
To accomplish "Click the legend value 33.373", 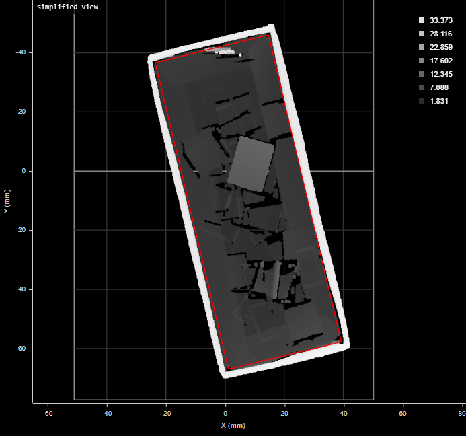I will coord(441,20).
